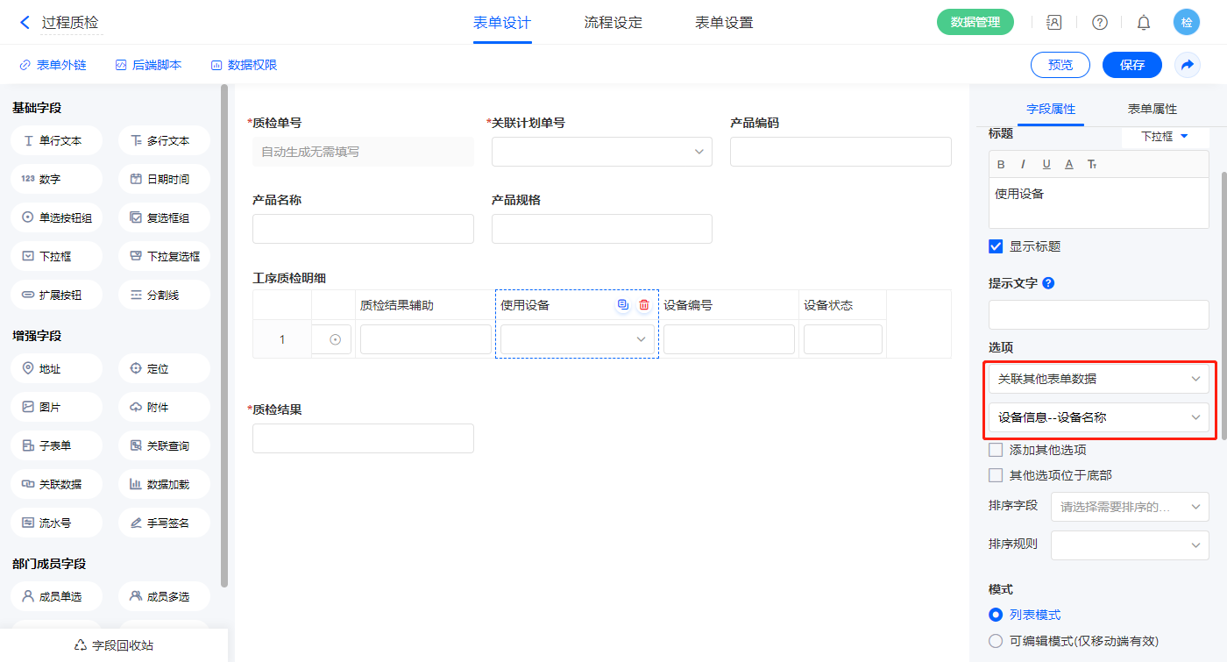
Task: Click the right panel vertical scrollbar
Action: (x=1223, y=307)
